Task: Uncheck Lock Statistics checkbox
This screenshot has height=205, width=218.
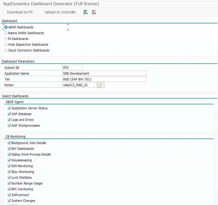Action: [x=9, y=178]
